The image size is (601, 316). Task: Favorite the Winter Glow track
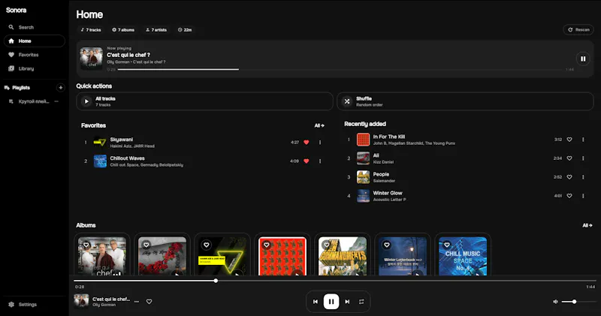point(569,196)
